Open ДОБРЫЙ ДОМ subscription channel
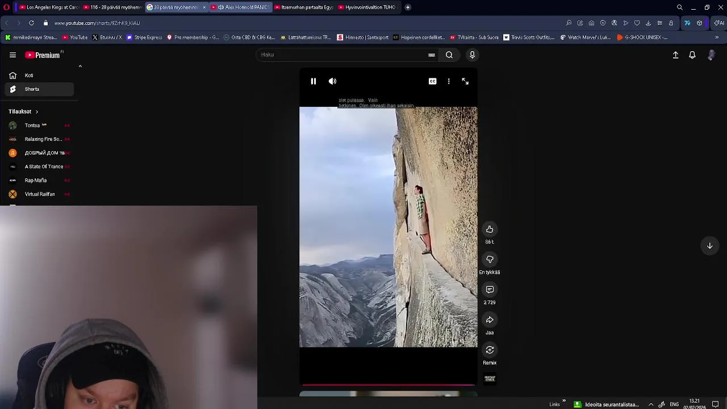The image size is (727, 409). click(39, 153)
